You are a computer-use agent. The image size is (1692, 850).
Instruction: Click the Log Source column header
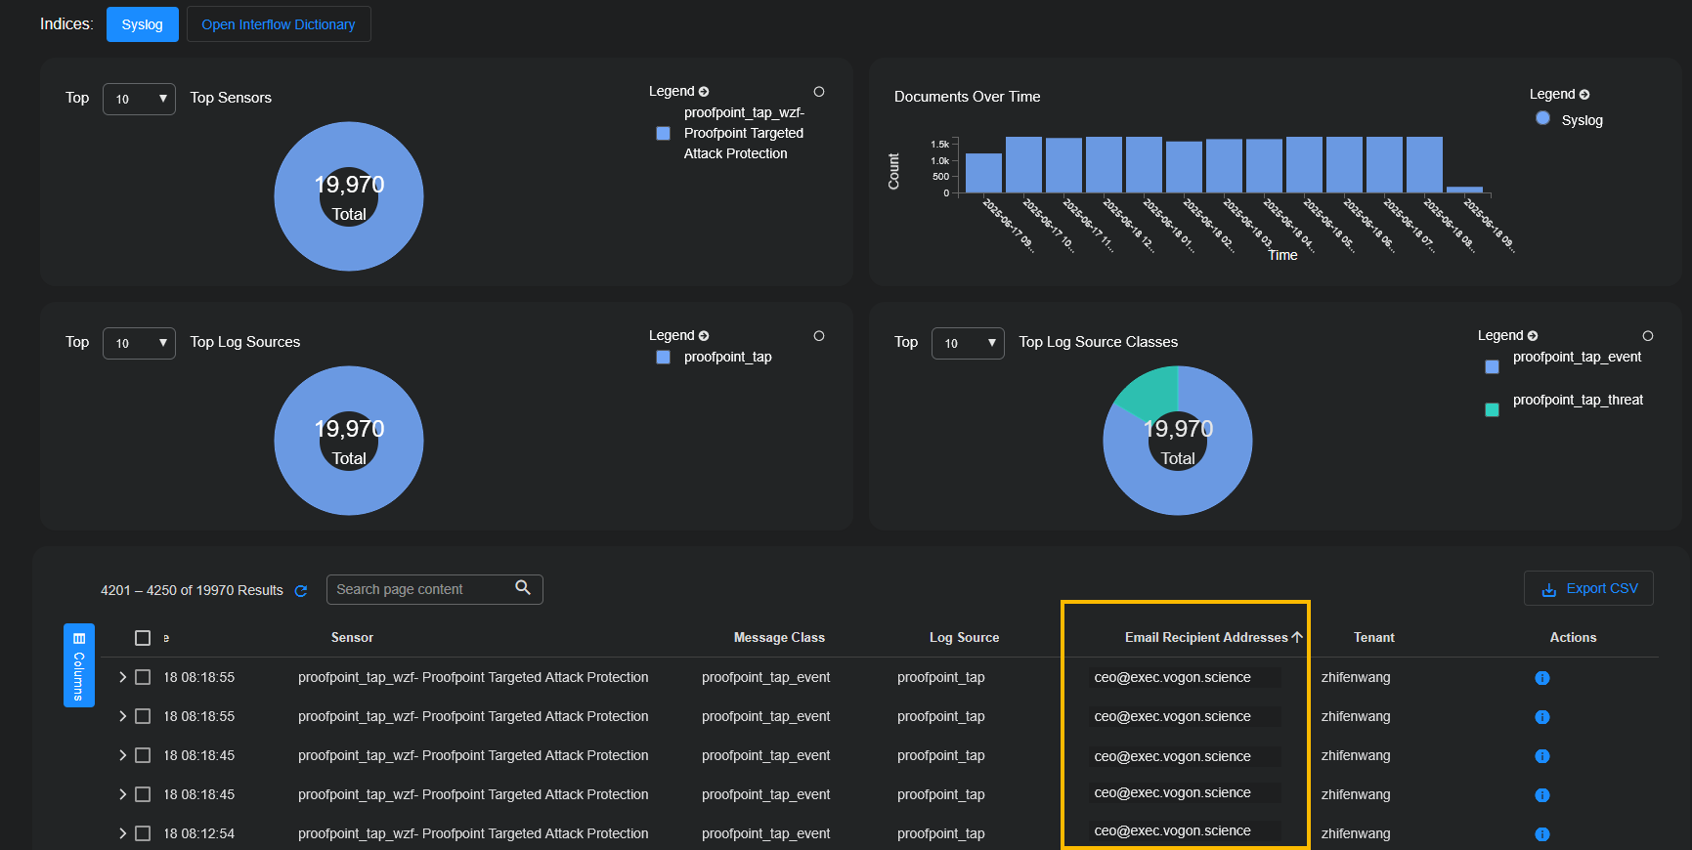pos(964,637)
